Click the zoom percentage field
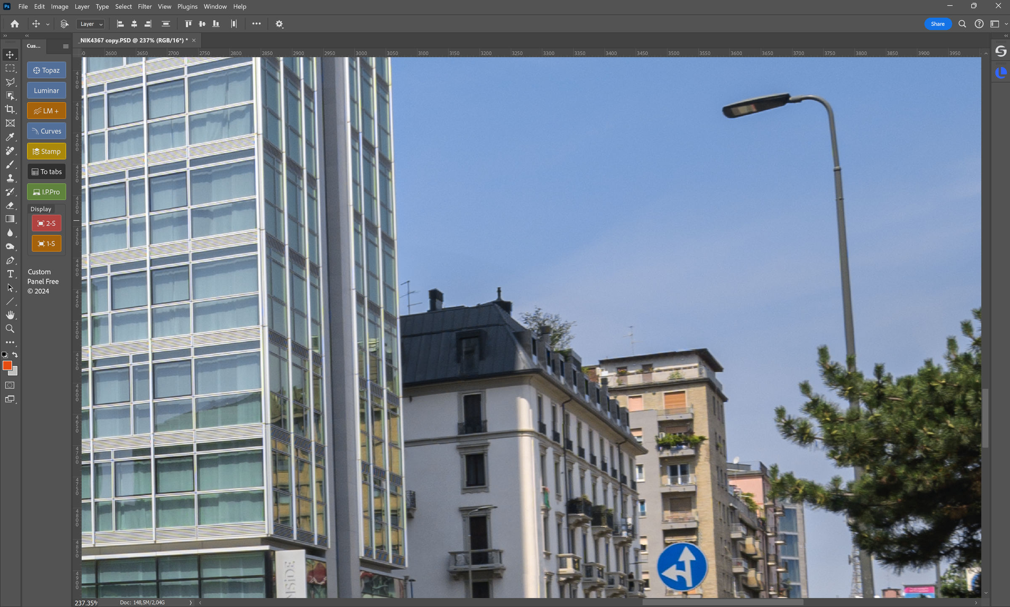 (x=85, y=602)
